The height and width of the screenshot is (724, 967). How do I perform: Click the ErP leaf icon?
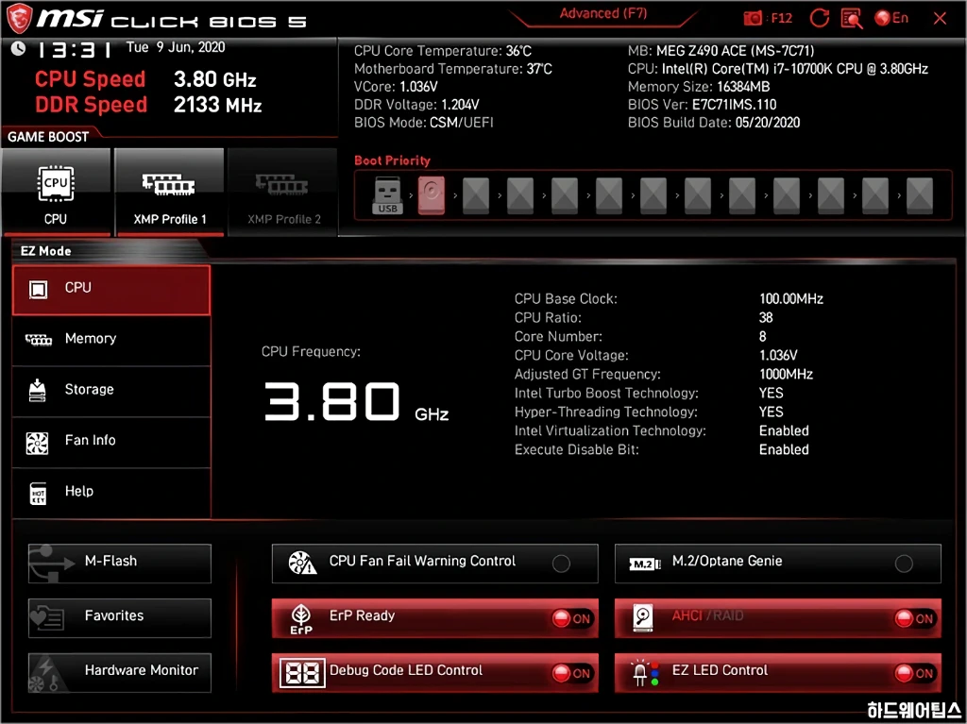tap(301, 618)
